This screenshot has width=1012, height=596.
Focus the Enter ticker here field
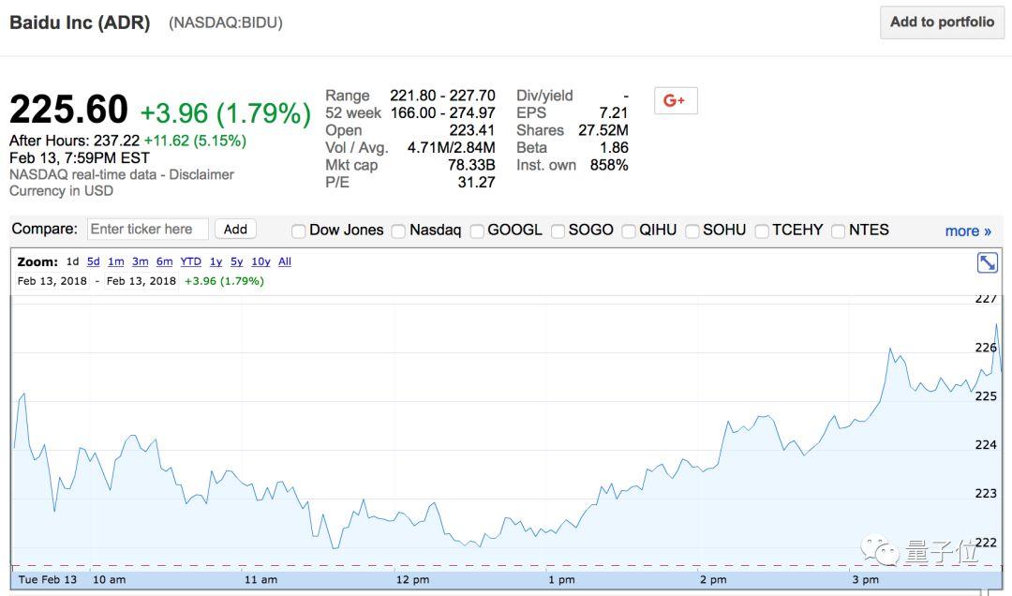[148, 230]
